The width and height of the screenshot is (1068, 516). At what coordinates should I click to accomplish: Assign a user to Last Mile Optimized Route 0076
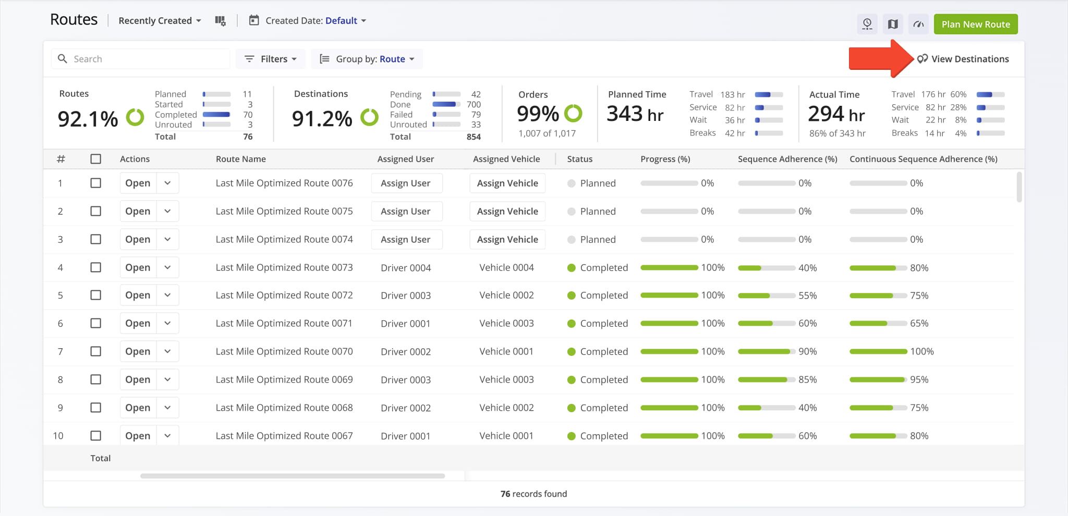406,183
